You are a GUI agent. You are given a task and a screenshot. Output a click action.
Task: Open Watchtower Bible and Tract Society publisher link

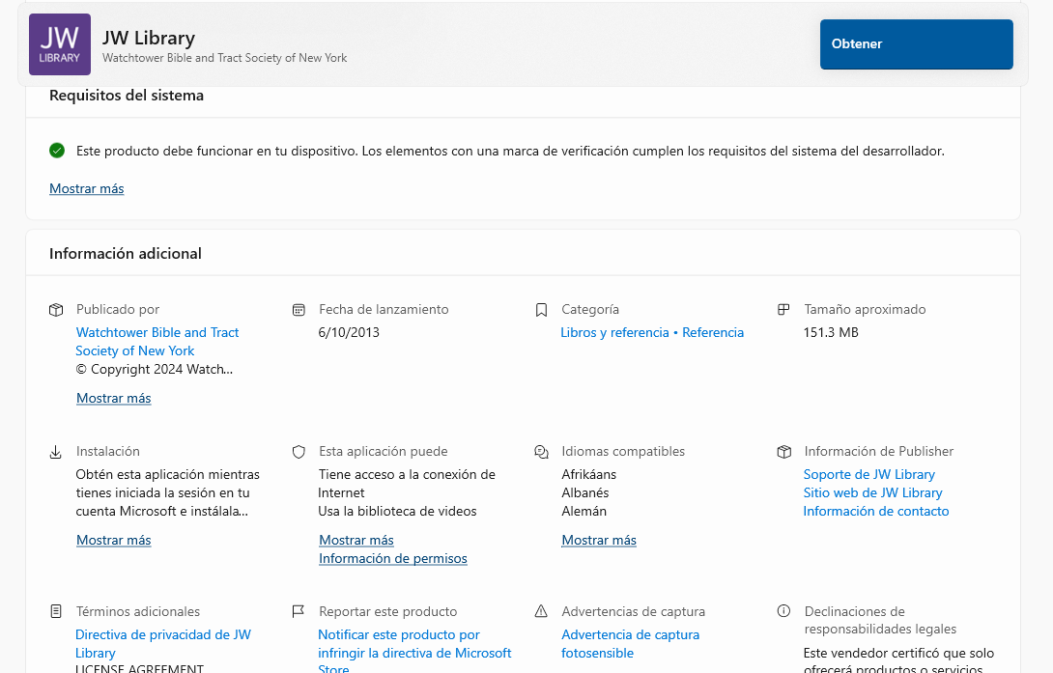point(157,342)
